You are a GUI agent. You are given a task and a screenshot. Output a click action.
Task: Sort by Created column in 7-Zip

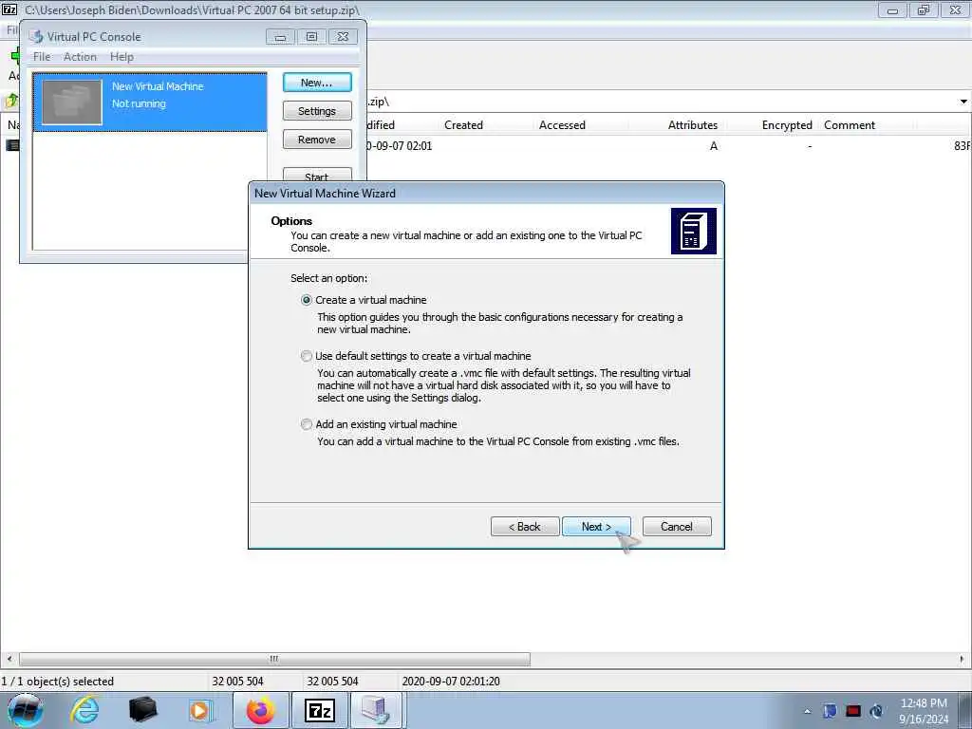point(463,125)
